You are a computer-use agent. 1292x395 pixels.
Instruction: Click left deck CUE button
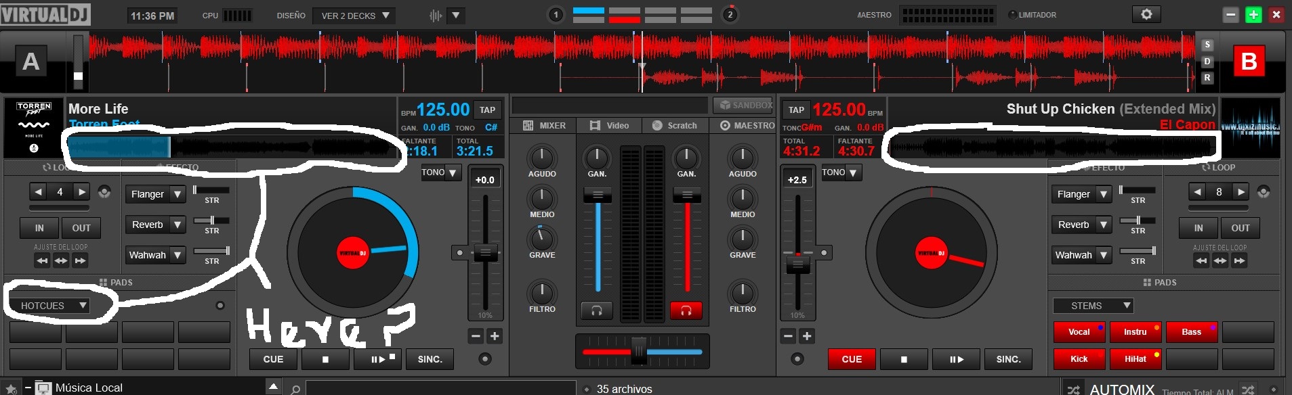point(273,359)
